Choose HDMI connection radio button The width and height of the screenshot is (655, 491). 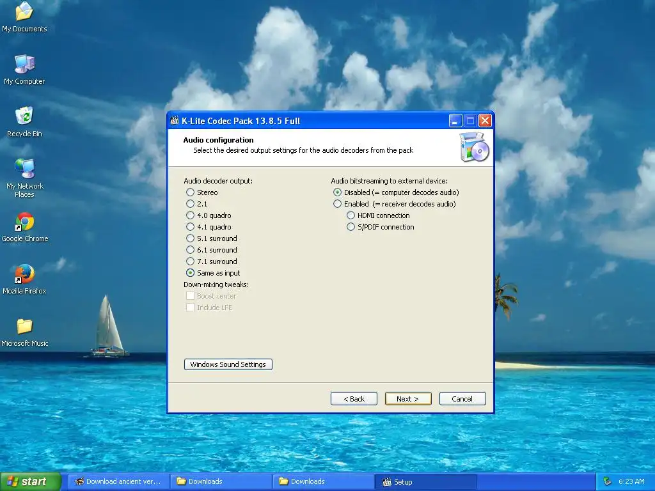351,215
